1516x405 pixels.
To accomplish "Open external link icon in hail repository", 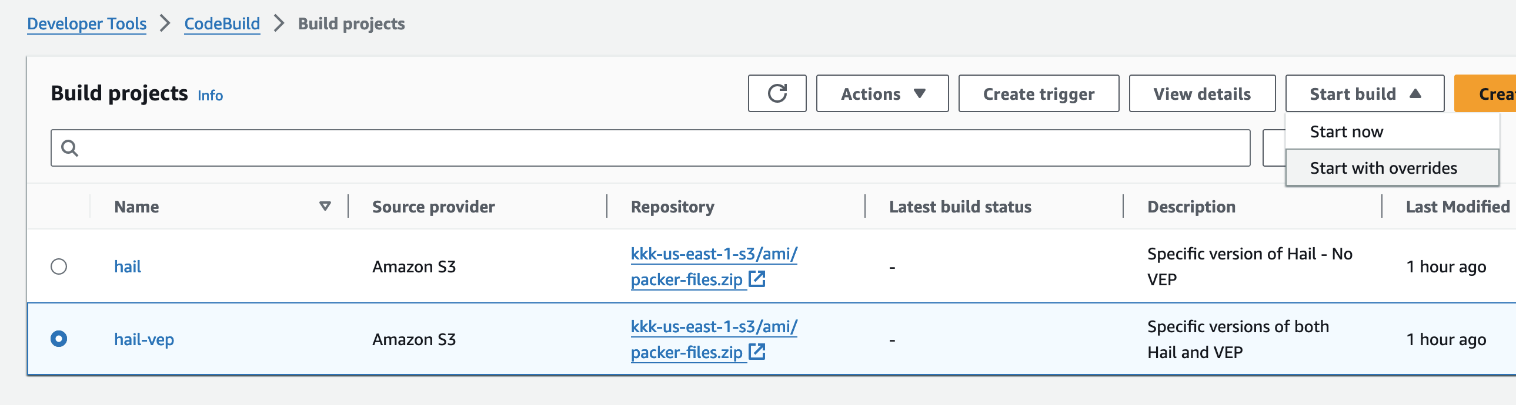I will [x=757, y=279].
